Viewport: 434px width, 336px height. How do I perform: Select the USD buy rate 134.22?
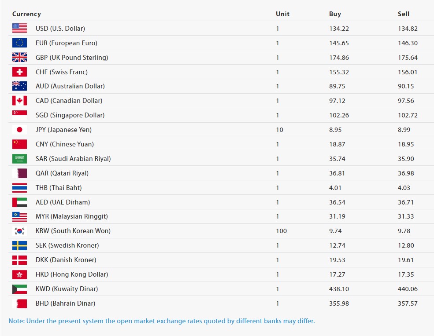[339, 29]
